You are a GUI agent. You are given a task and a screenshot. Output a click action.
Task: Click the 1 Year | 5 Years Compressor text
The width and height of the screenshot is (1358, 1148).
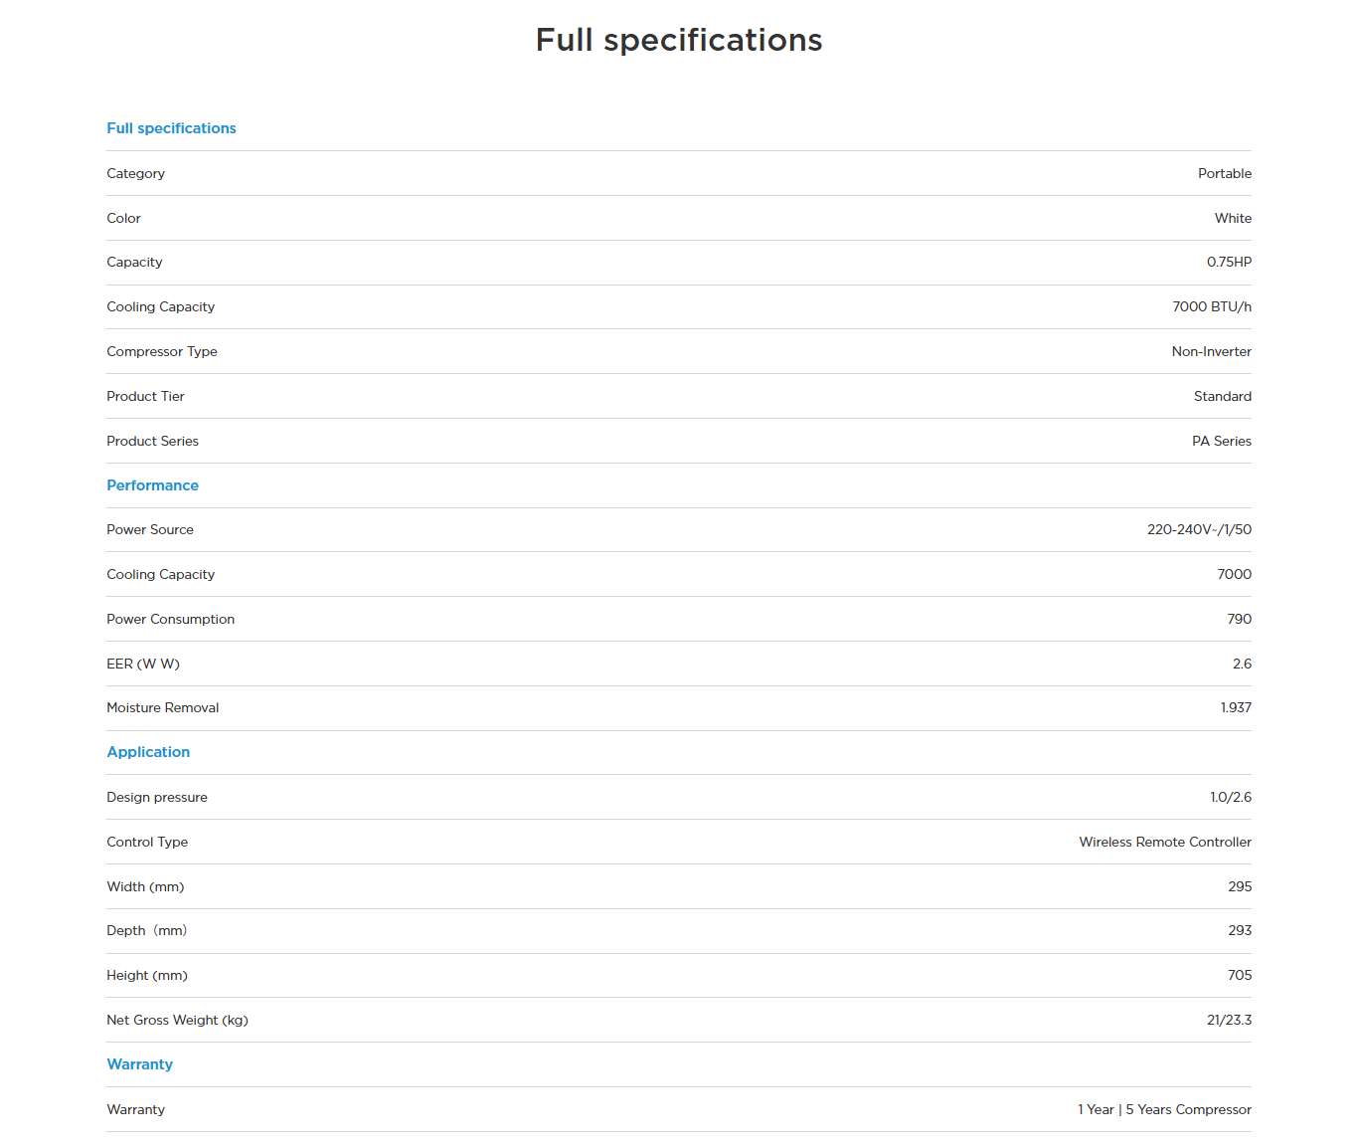1164,1109
